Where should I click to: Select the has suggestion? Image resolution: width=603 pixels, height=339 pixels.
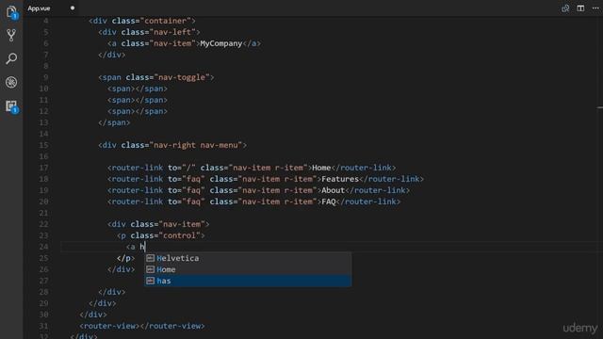(x=248, y=281)
